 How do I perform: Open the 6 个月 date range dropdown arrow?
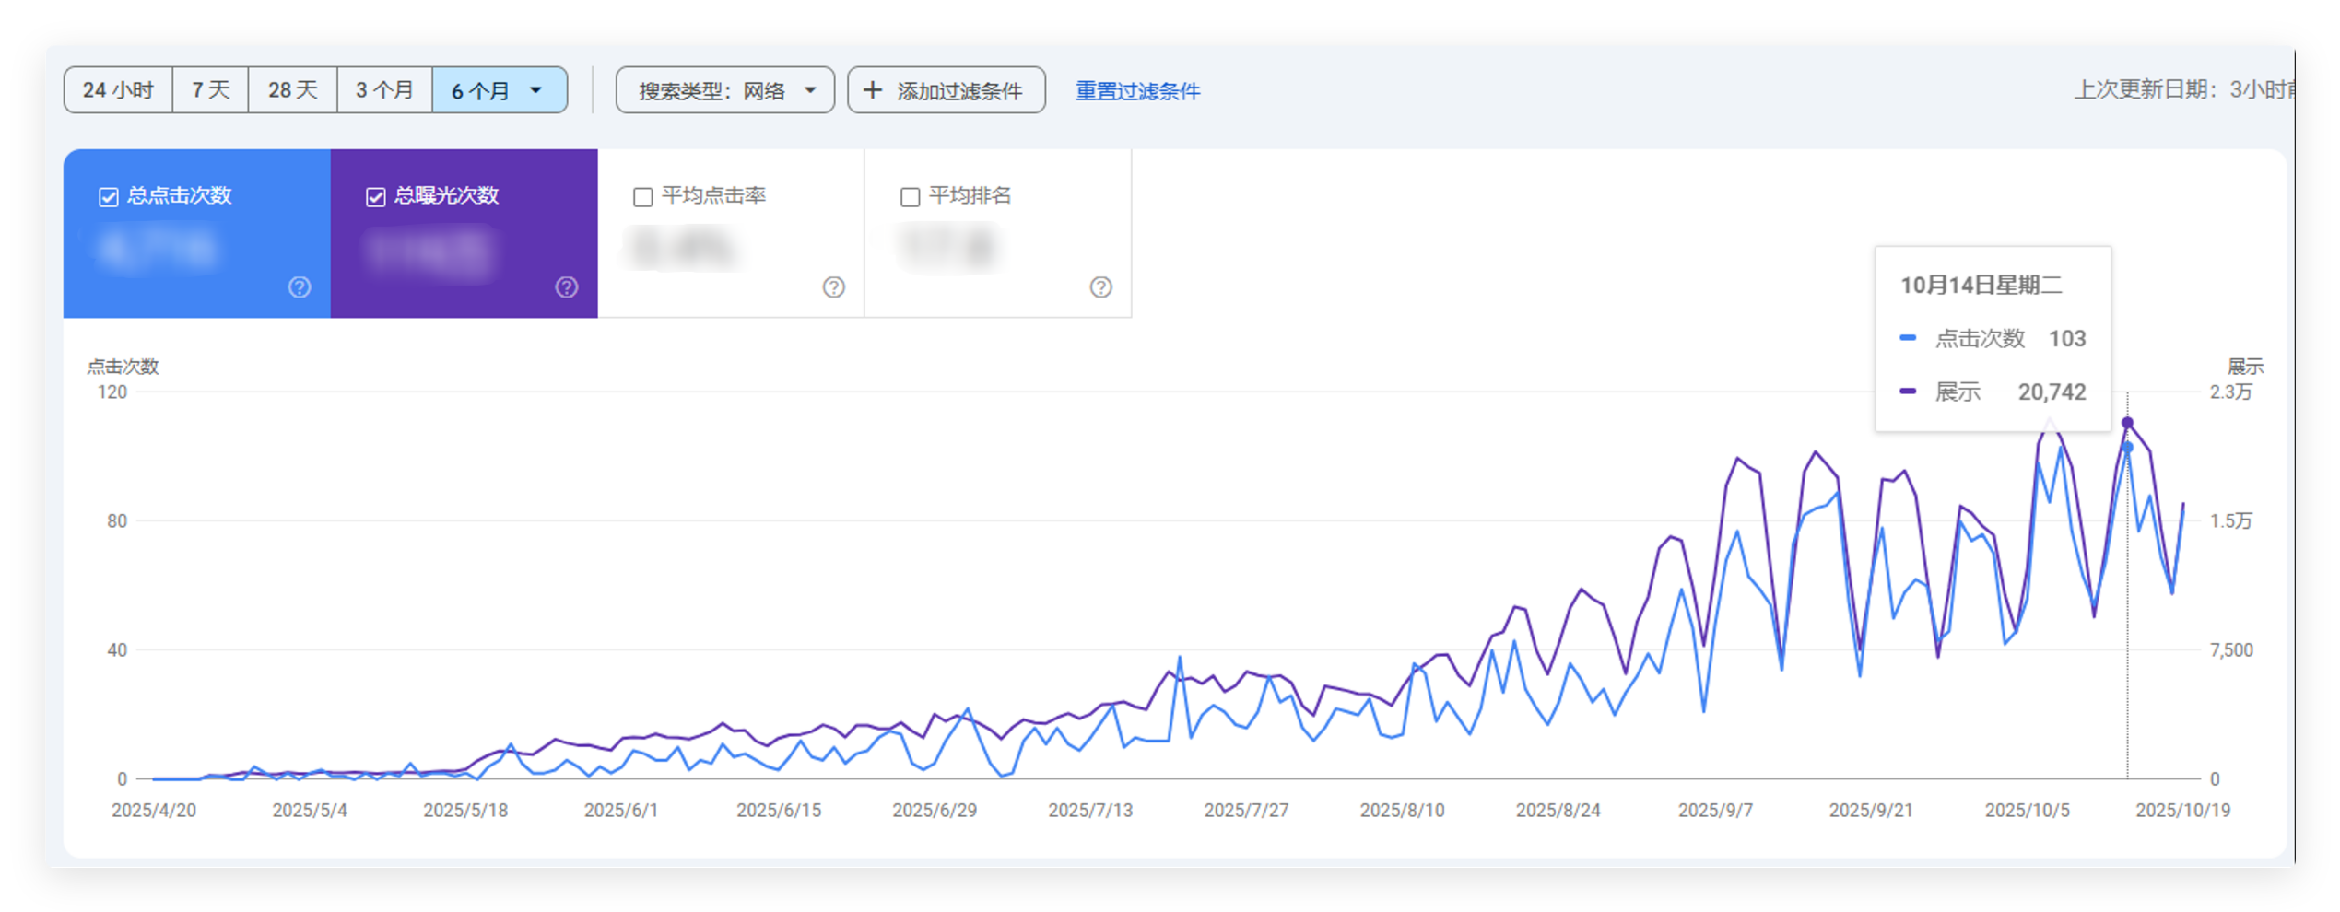pos(535,90)
